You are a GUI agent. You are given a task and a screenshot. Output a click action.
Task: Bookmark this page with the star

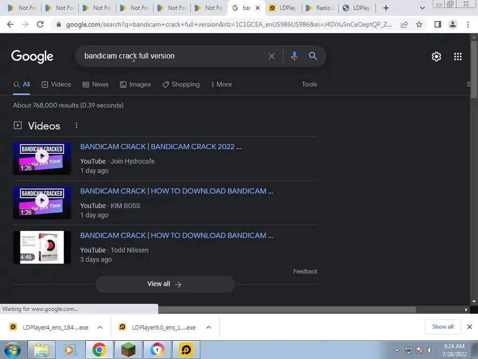(x=419, y=24)
